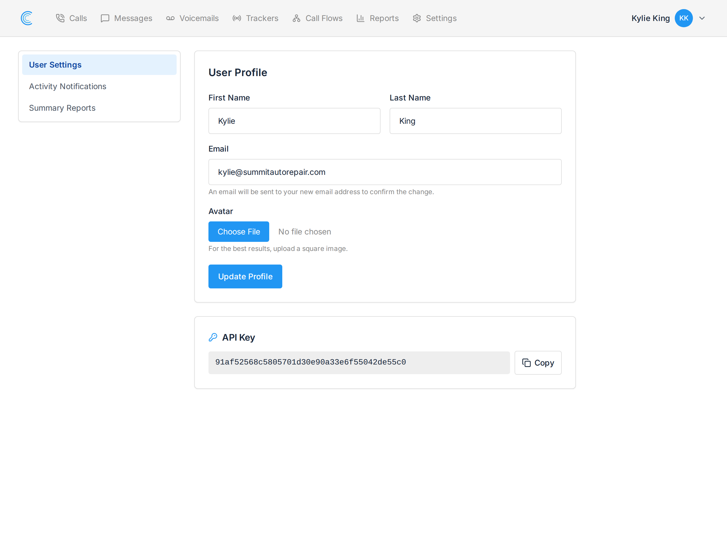Click the copy icon in Copy button
Image resolution: width=727 pixels, height=545 pixels.
[527, 363]
